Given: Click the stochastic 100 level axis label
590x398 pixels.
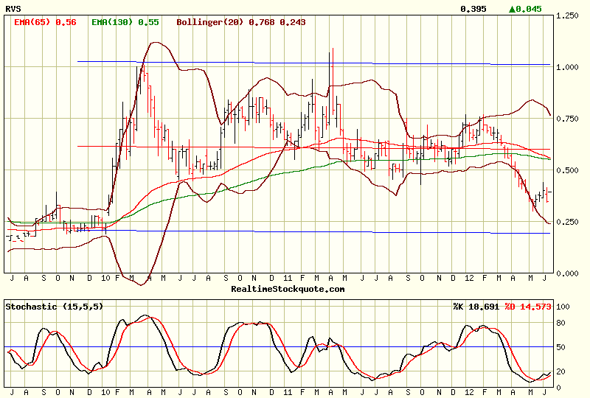Looking at the screenshot, I should click(x=563, y=306).
